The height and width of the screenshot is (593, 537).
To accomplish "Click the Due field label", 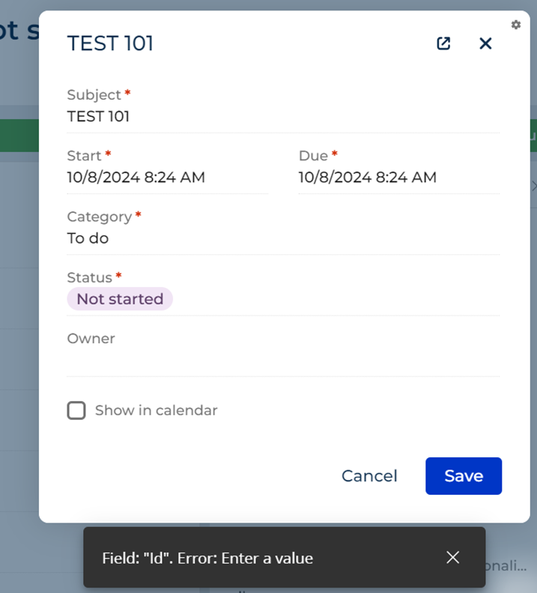I will (313, 156).
